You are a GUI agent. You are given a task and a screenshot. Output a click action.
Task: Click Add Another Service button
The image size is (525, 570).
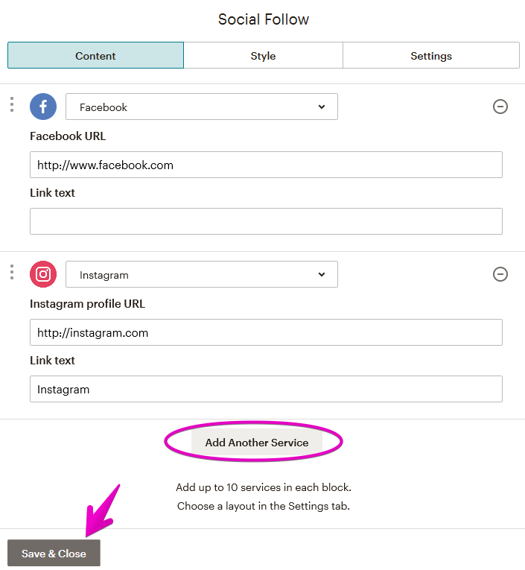[x=257, y=443]
